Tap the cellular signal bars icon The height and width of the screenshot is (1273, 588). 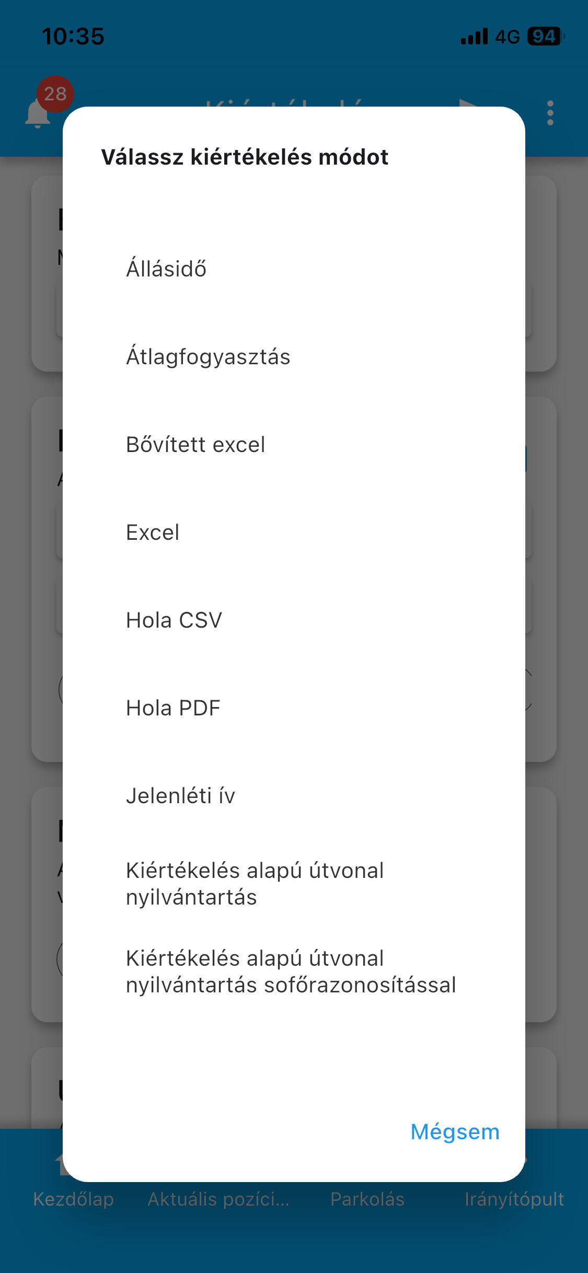tap(474, 37)
